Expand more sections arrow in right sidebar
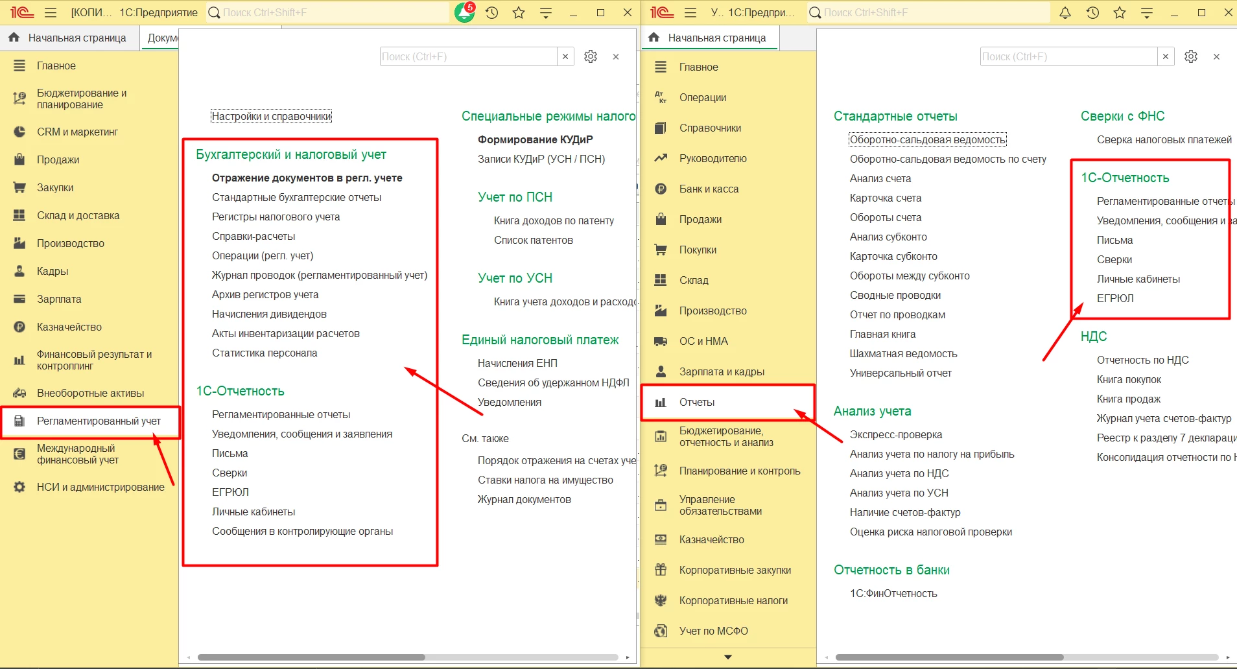The image size is (1237, 669). coord(728,657)
